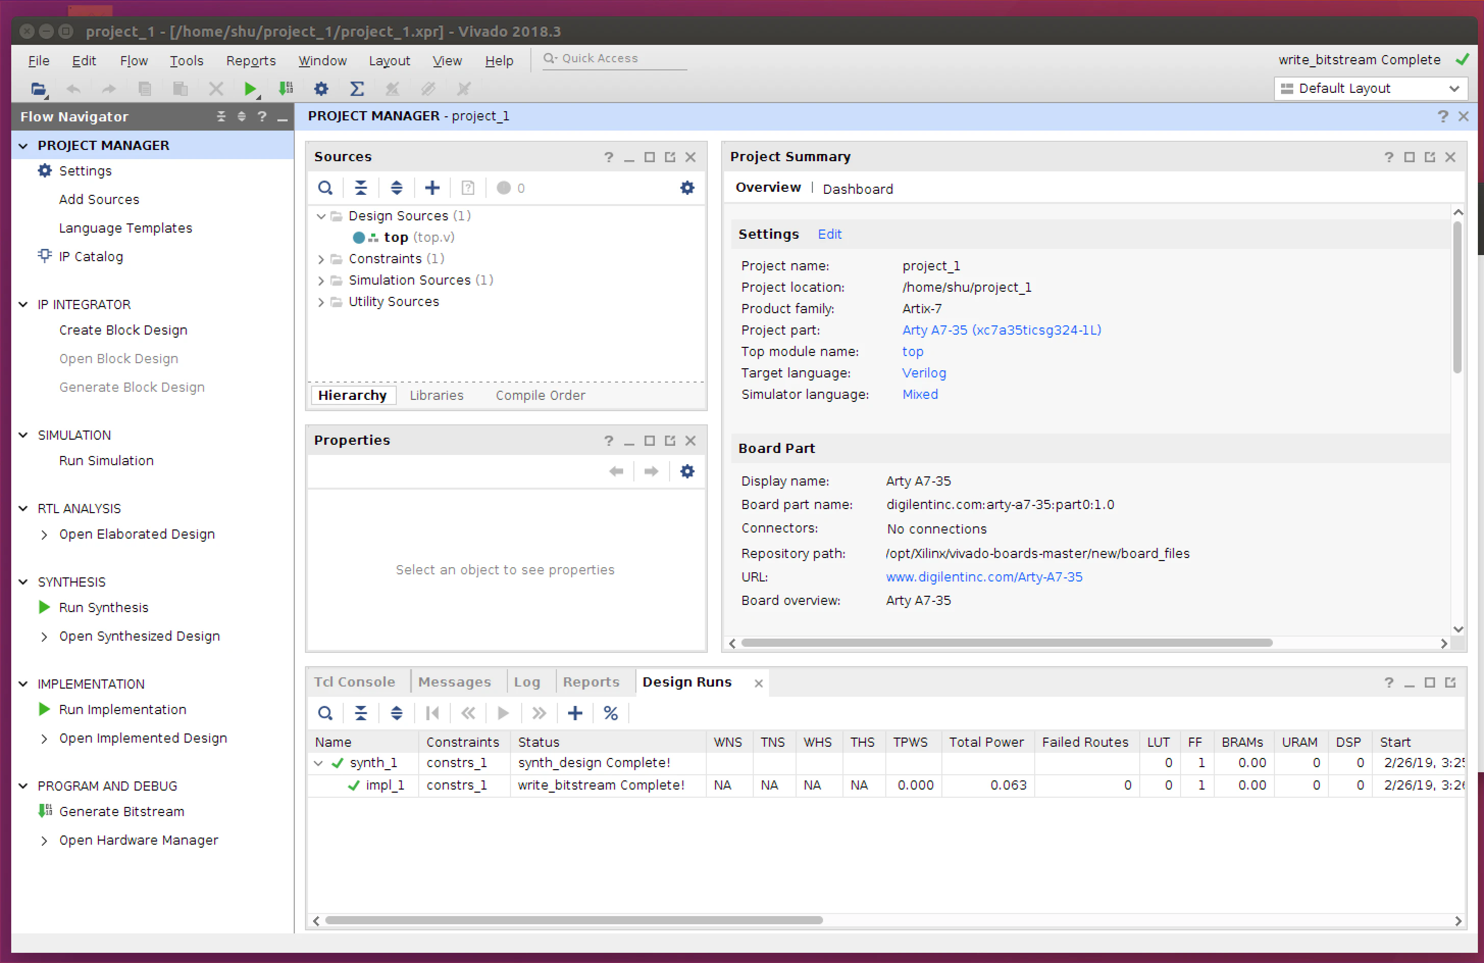Open Properties panel settings gear
Image resolution: width=1484 pixels, height=963 pixels.
click(687, 471)
